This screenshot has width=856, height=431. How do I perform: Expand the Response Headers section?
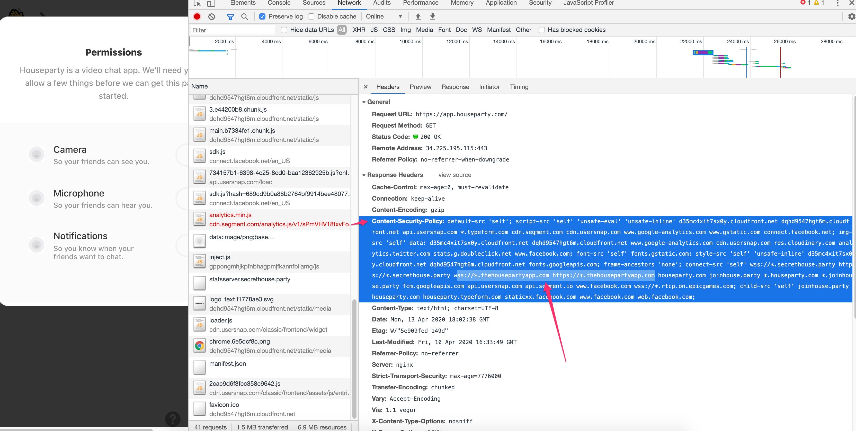tap(364, 175)
